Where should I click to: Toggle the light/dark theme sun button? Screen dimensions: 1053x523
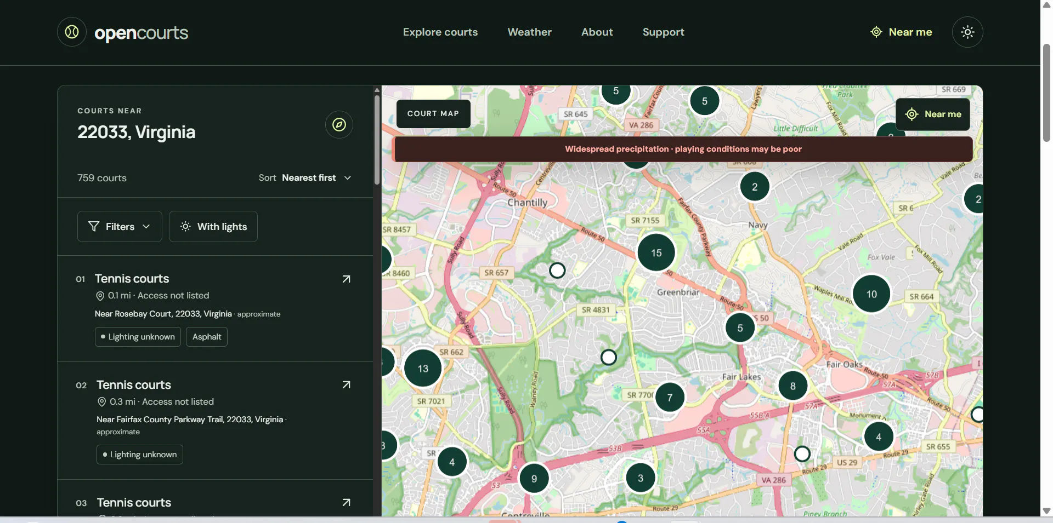[x=967, y=32]
